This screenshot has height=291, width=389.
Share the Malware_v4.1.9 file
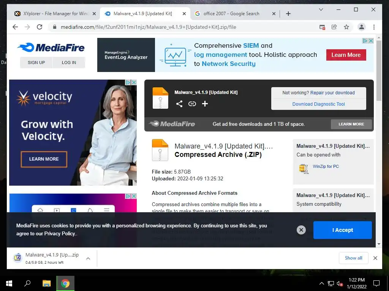point(179,104)
